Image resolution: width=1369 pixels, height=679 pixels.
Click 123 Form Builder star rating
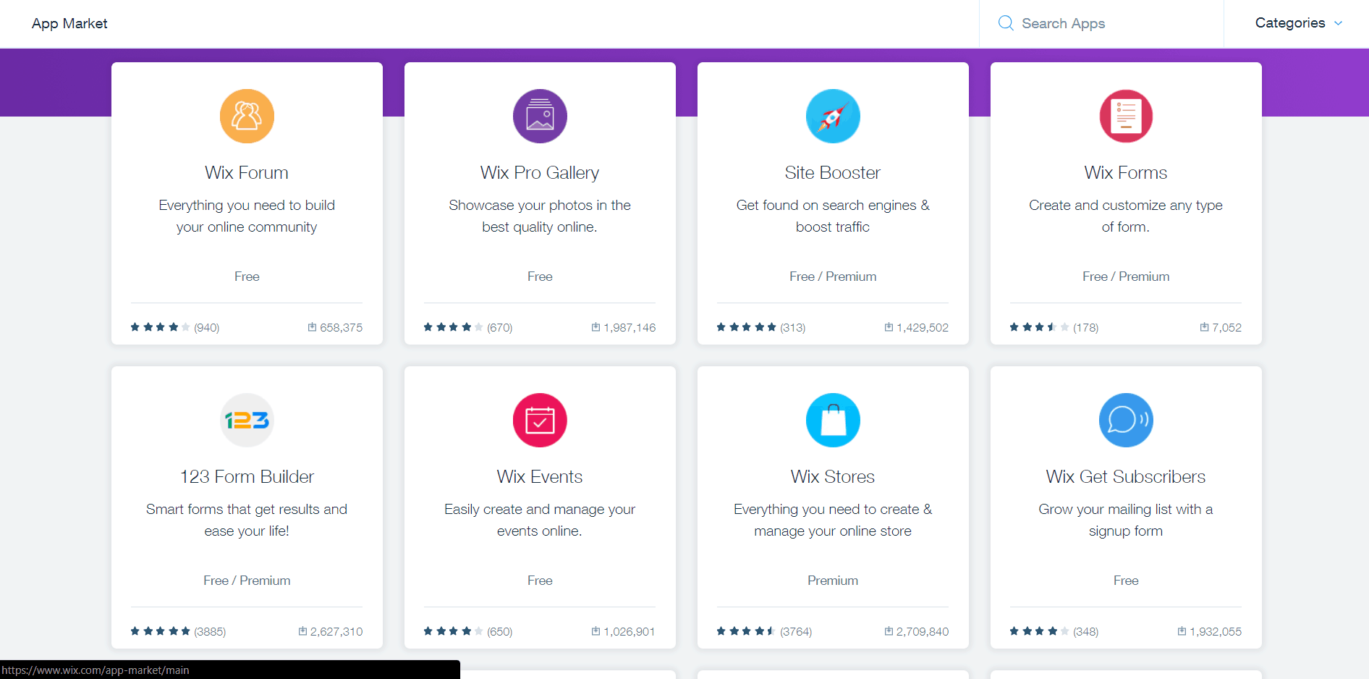160,631
